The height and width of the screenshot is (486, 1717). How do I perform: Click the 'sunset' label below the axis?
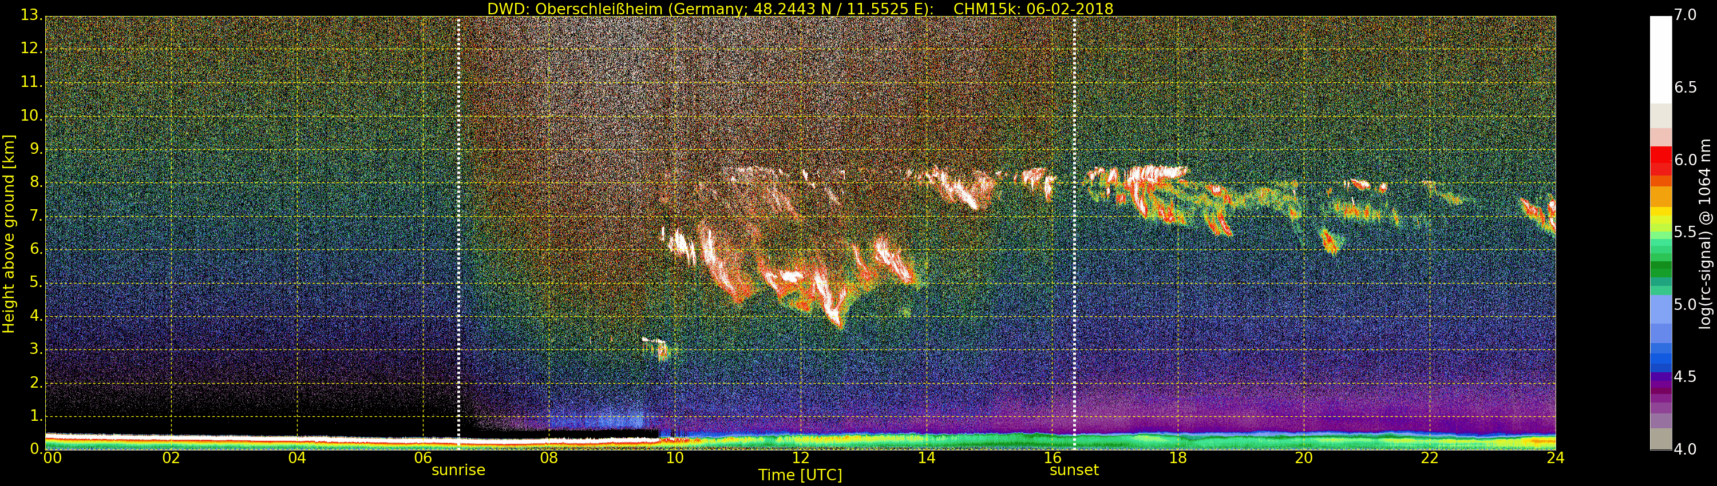[1074, 470]
